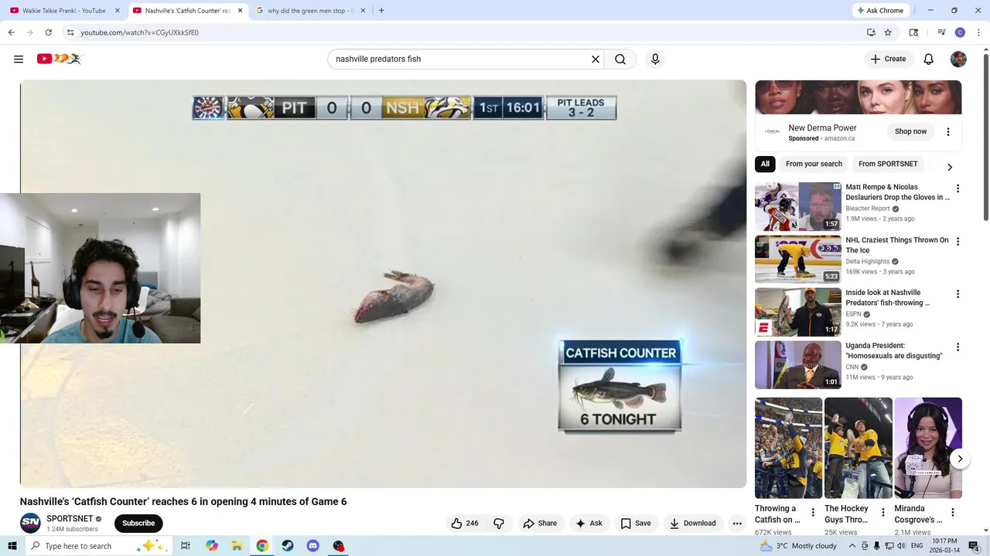Image resolution: width=990 pixels, height=556 pixels.
Task: Download the video
Action: tap(693, 523)
